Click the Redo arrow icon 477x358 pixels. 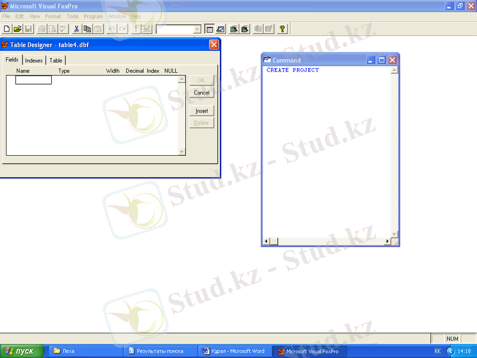[123, 29]
